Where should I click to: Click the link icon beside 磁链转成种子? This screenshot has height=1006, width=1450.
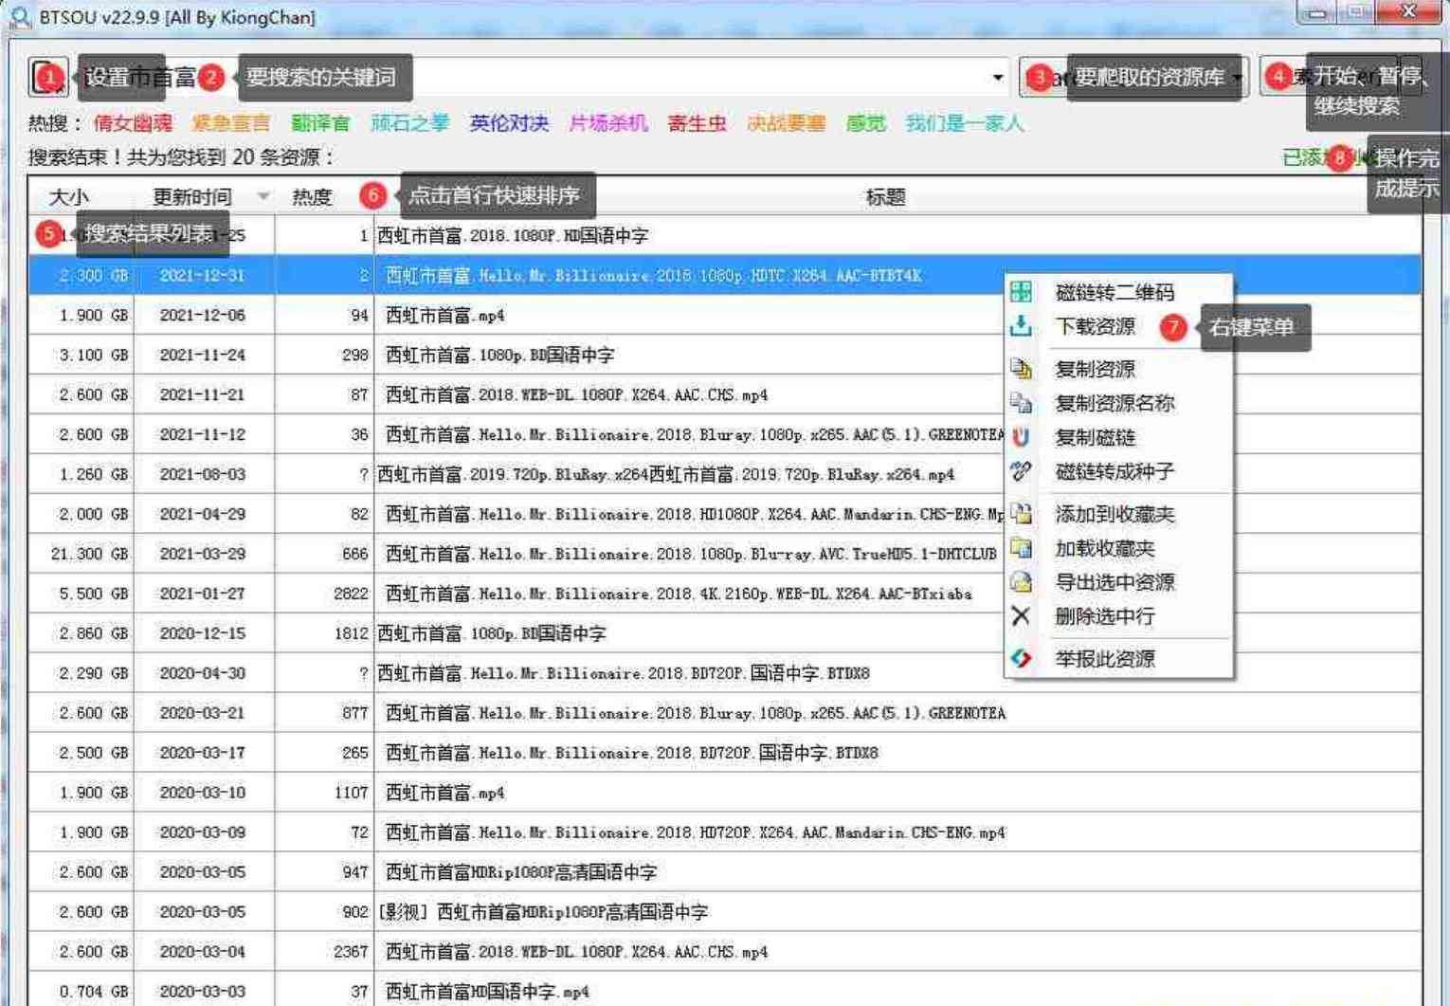coord(1021,471)
